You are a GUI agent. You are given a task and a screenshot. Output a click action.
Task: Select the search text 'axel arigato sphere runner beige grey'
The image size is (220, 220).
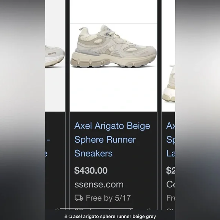(x=115, y=217)
